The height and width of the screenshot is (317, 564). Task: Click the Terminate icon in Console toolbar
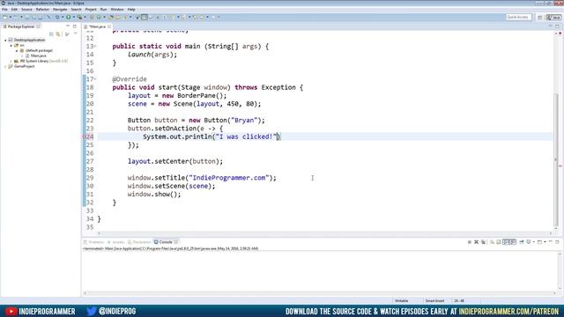point(470,242)
